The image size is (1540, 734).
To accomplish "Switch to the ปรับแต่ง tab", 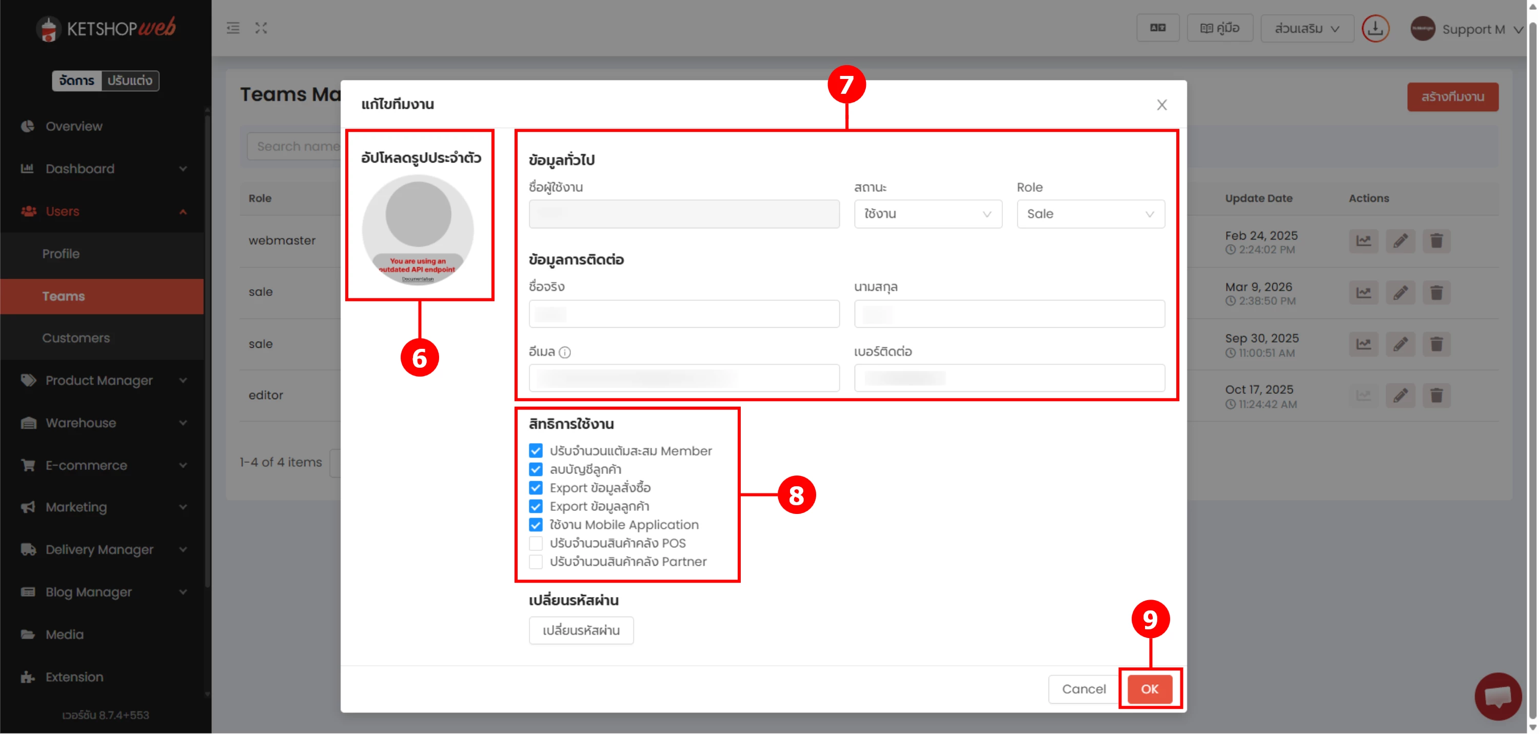I will point(130,81).
